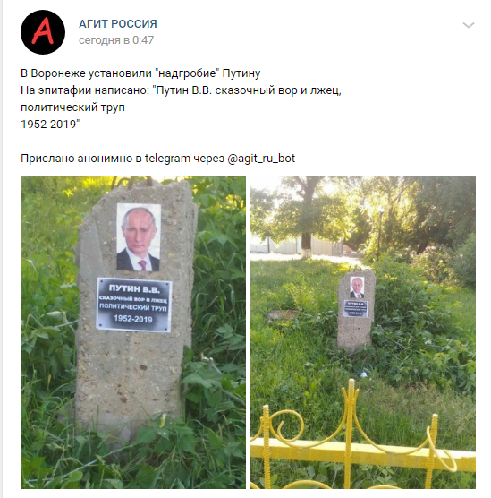Click the printed portrait on left photo
Viewport: 491px width, 498px height.
[x=139, y=237]
